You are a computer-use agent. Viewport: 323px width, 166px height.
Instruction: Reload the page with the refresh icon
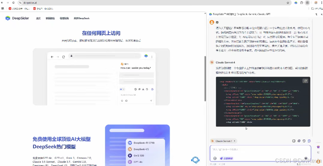[x=14, y=3]
